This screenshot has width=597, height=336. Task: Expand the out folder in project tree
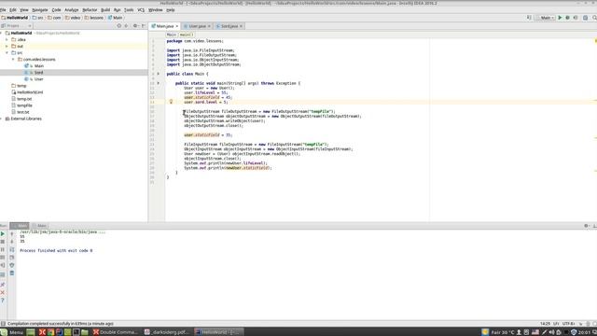7,46
